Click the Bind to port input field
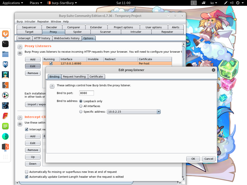 [x=87, y=93]
